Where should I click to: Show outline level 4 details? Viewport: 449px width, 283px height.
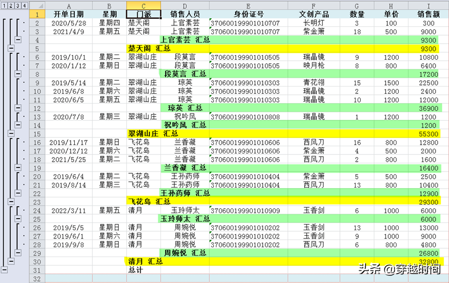[x=24, y=5]
